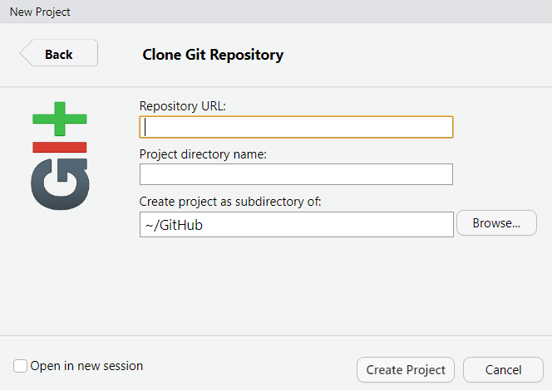Click the "Repository URL:" label
Screen dimensions: 552x390
pyautogui.click(x=183, y=106)
